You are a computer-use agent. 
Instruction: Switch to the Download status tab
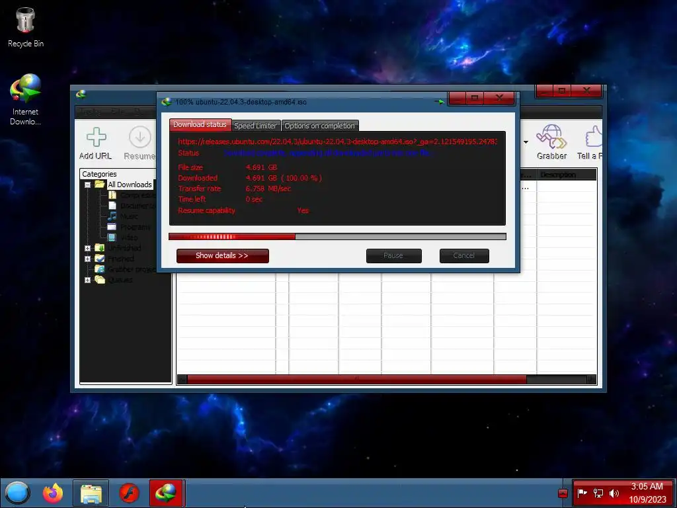(x=200, y=124)
